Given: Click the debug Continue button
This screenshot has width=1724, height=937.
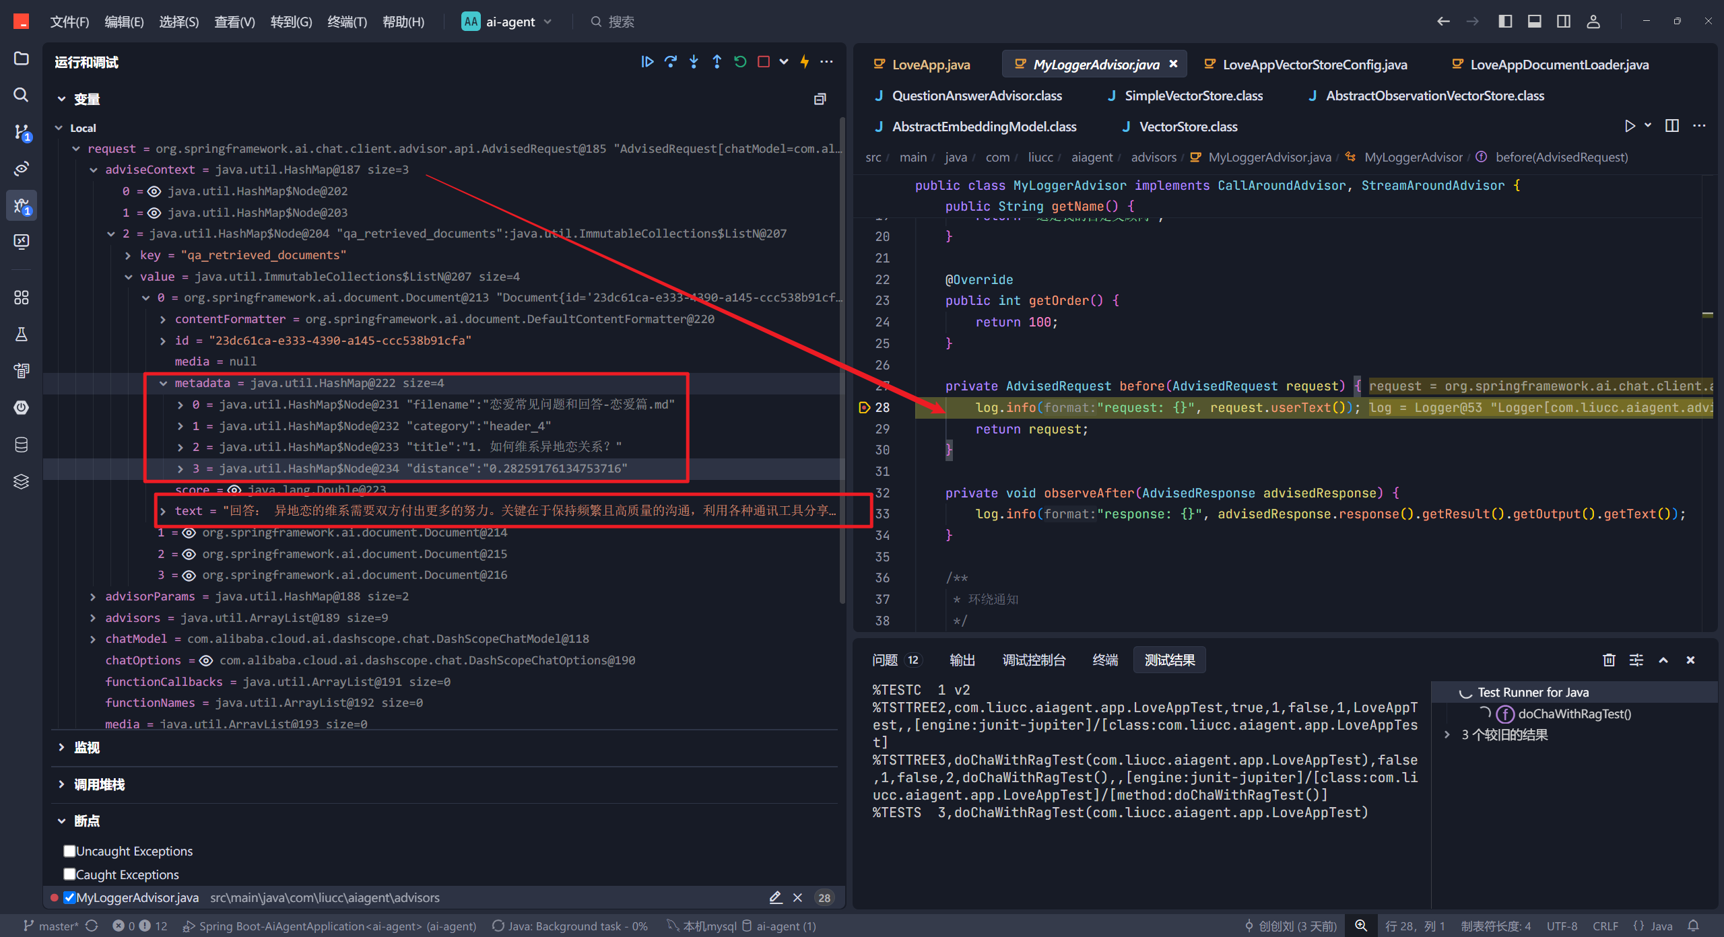Looking at the screenshot, I should click(647, 62).
